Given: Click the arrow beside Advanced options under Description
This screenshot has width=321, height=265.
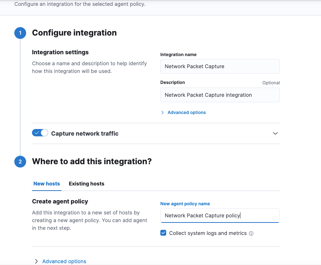Looking at the screenshot, I should click(162, 112).
